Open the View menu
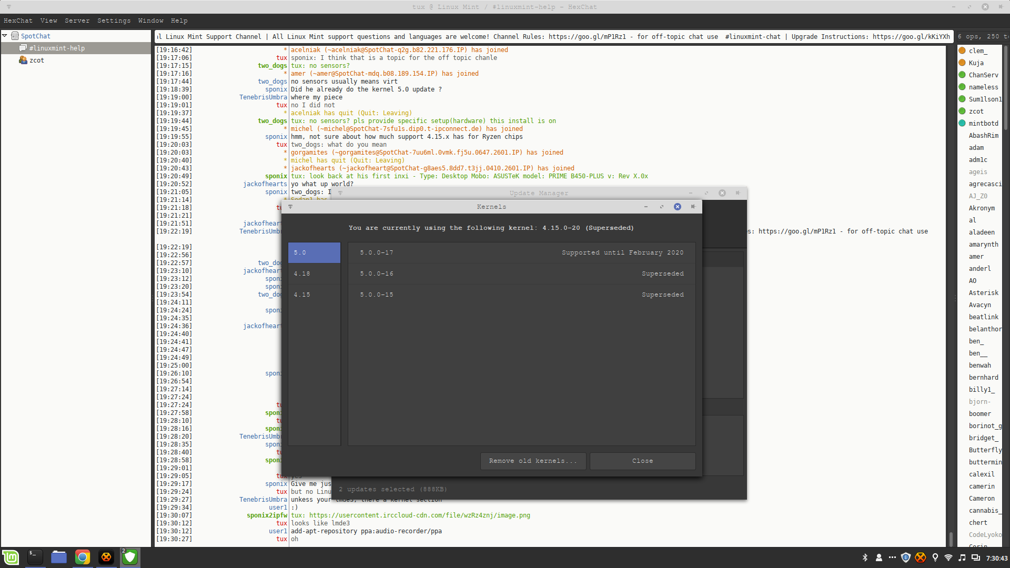The height and width of the screenshot is (568, 1010). (x=48, y=21)
